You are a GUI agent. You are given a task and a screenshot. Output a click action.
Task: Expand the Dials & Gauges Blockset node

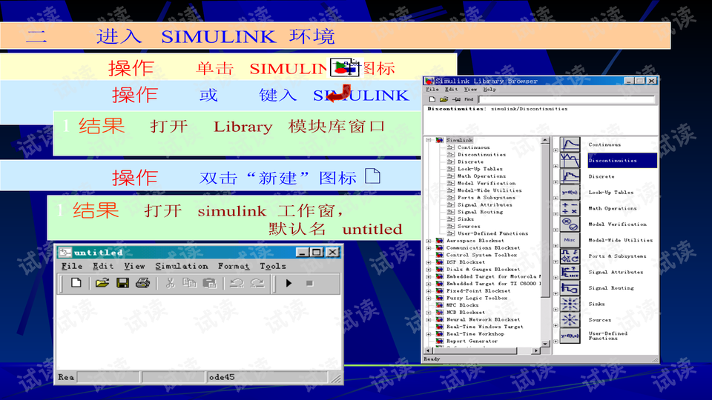coord(429,270)
